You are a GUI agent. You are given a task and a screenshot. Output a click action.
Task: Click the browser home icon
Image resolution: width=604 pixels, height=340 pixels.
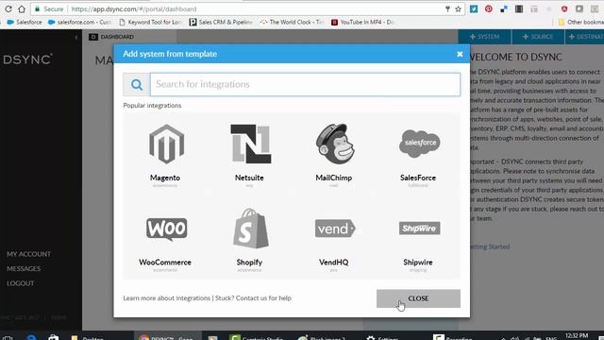(x=22, y=8)
